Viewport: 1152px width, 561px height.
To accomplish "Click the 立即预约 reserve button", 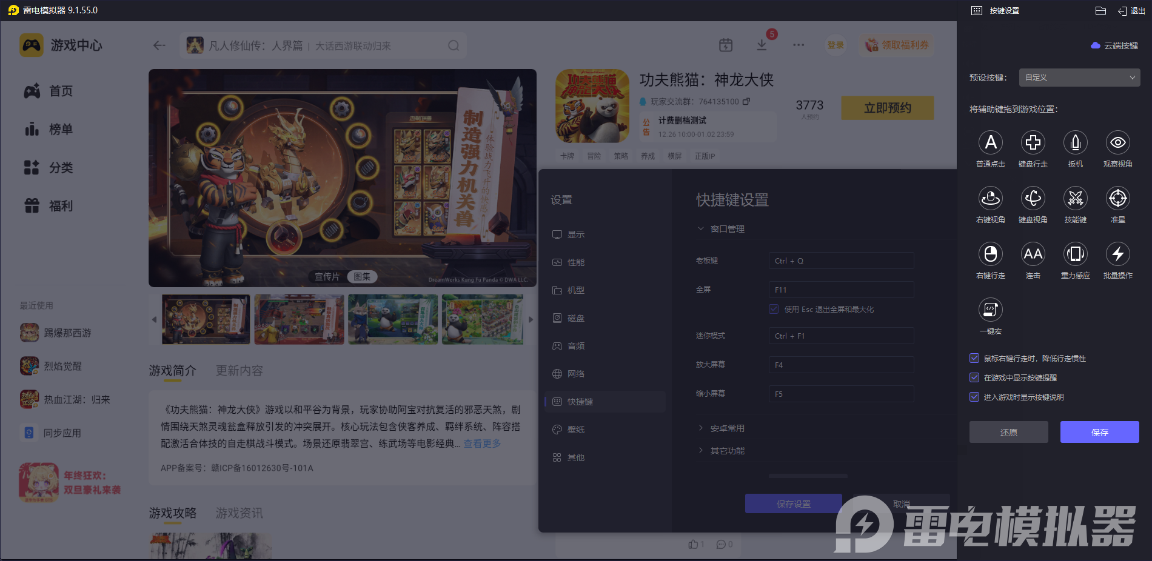I will point(888,108).
